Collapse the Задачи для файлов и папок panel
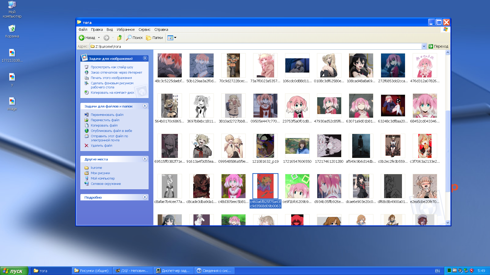 point(145,106)
